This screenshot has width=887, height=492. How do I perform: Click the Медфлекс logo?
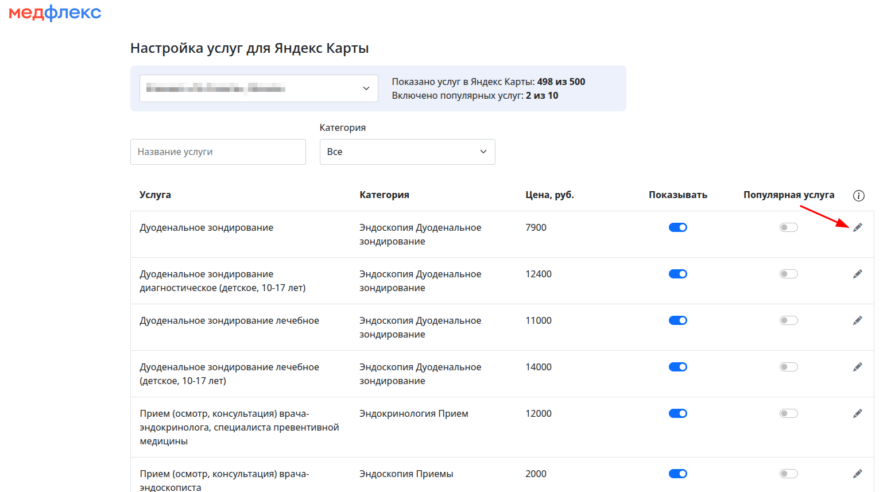click(x=55, y=13)
